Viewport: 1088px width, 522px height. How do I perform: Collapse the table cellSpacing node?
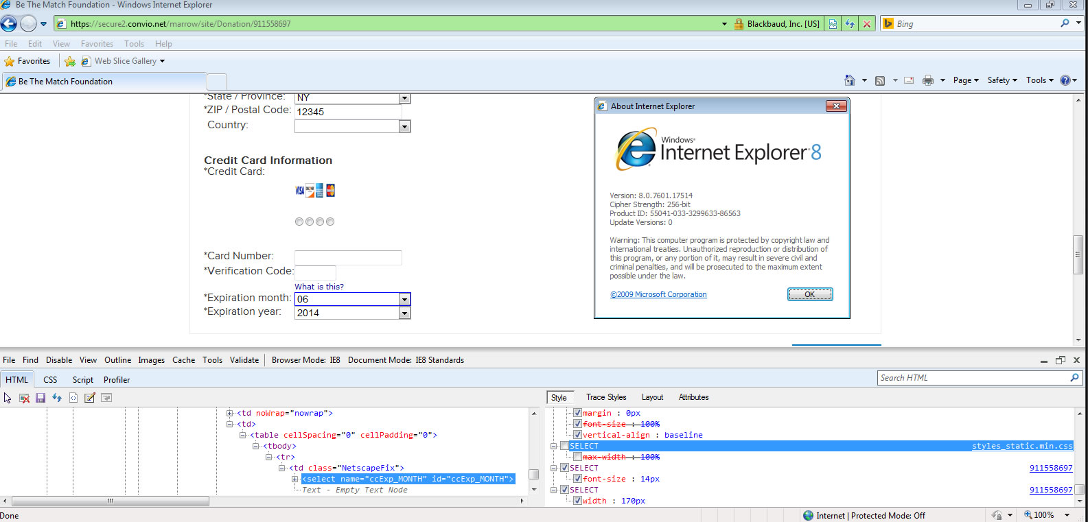click(x=243, y=435)
